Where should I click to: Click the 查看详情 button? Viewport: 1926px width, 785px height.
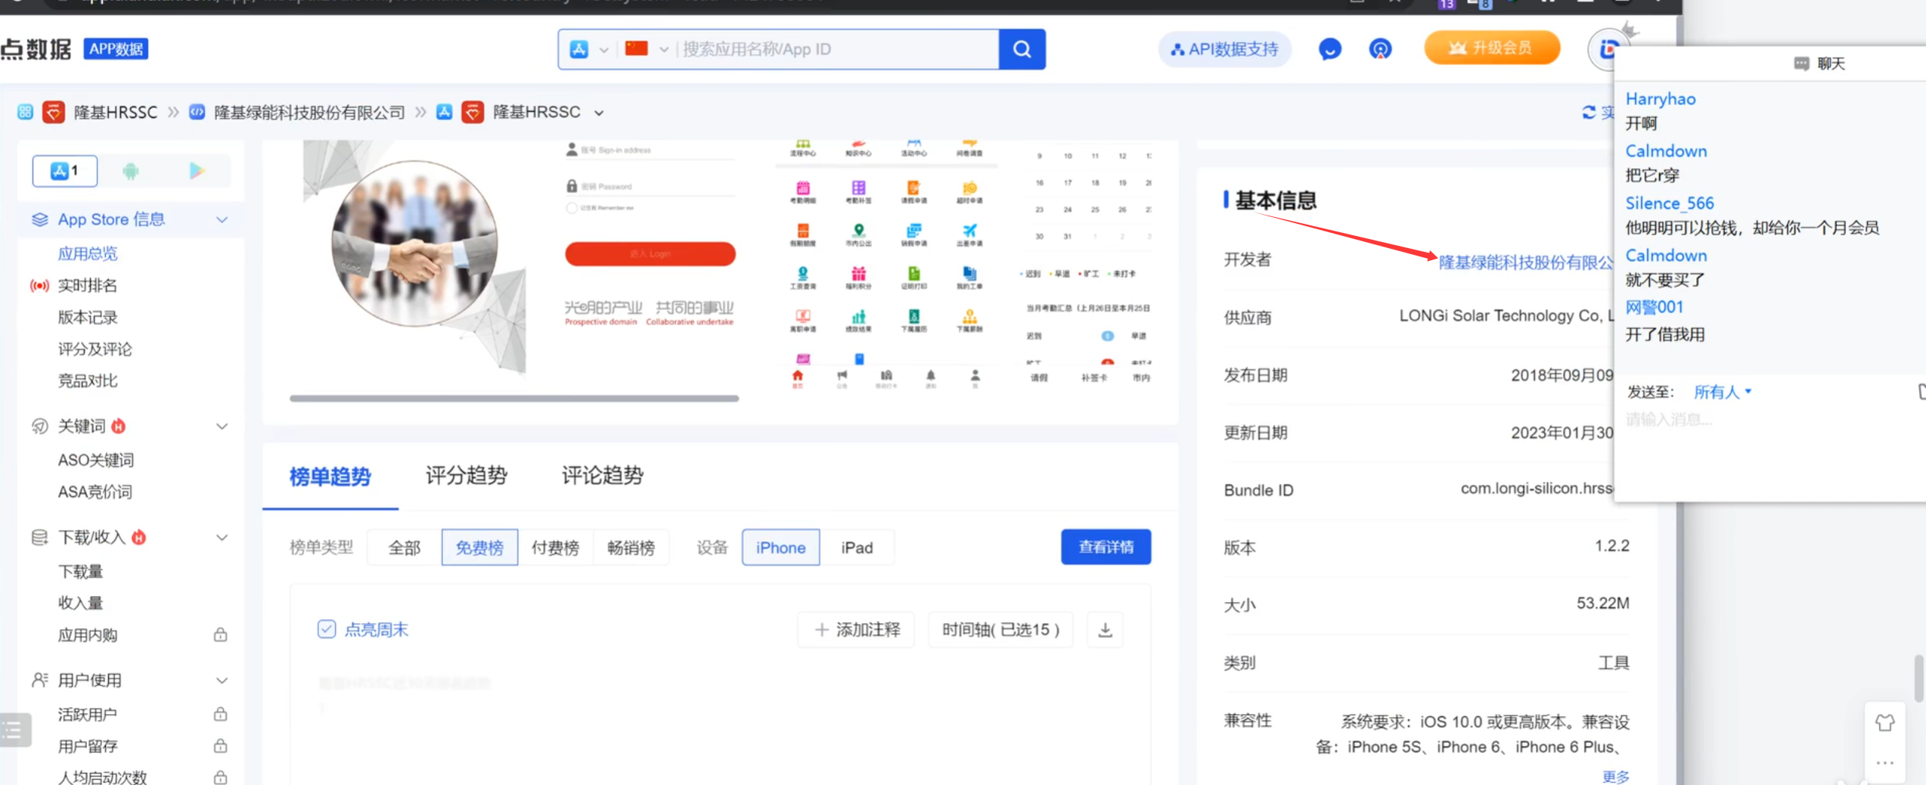(1106, 547)
